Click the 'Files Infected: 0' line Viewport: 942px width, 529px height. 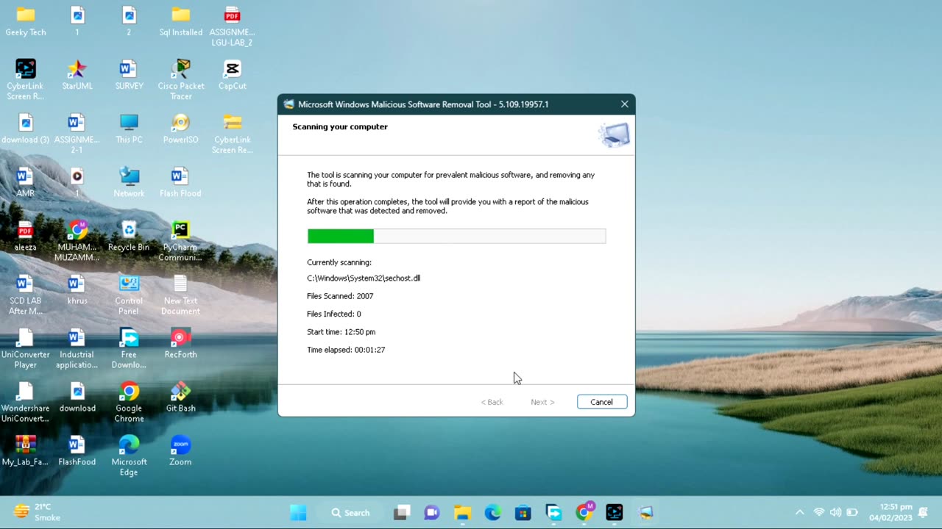[x=333, y=314]
